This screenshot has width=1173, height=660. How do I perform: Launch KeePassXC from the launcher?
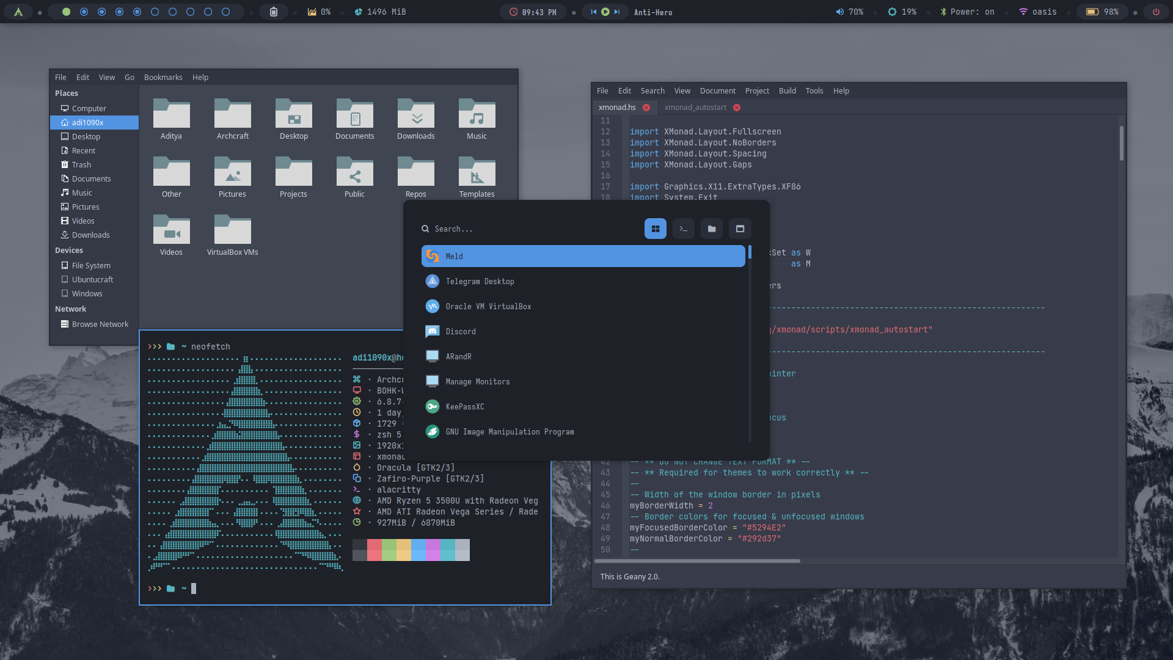tap(464, 406)
